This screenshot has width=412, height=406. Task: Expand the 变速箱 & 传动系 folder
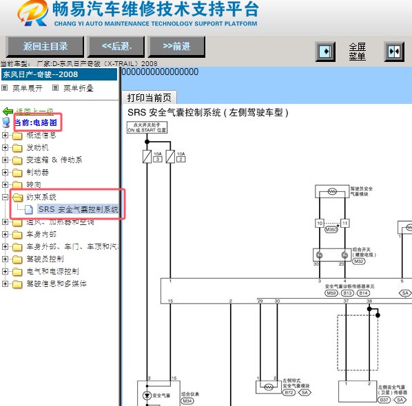5,160
